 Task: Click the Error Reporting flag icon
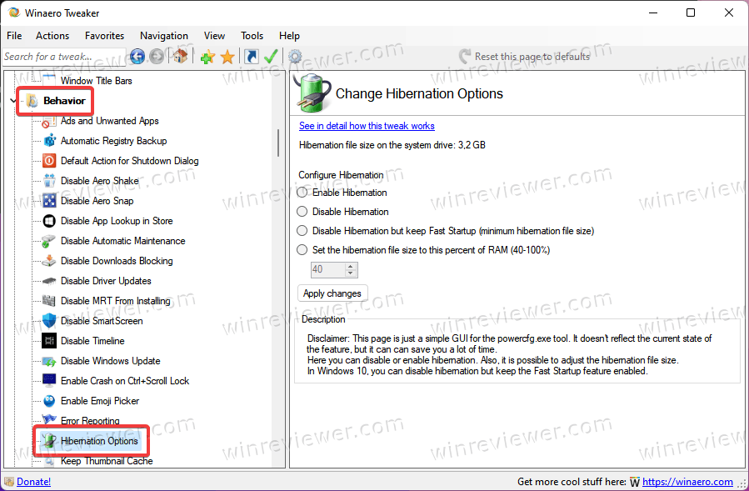(49, 420)
